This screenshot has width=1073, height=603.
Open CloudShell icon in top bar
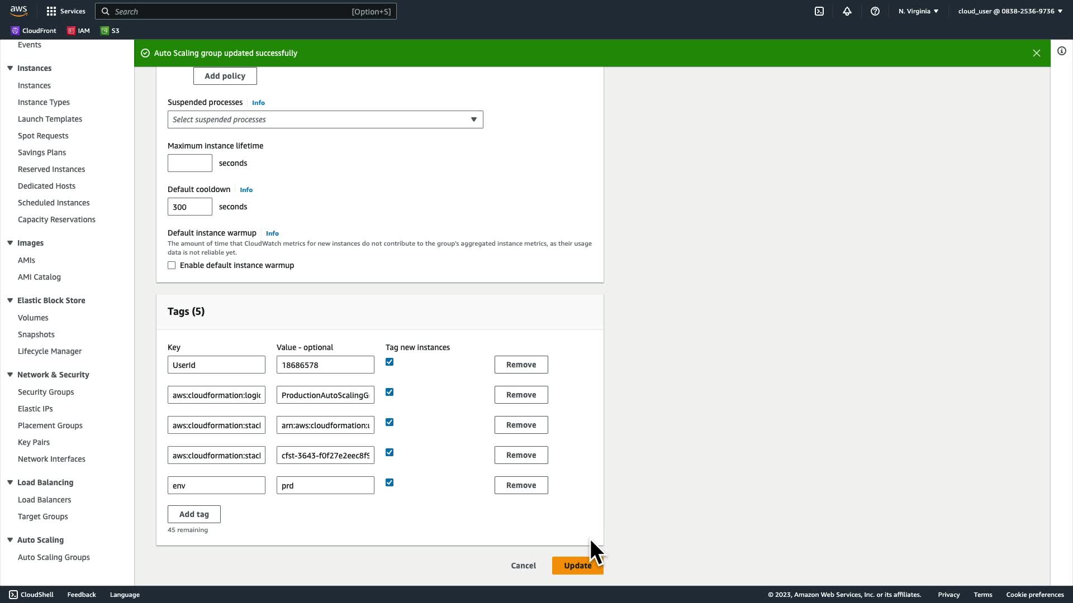point(819,11)
